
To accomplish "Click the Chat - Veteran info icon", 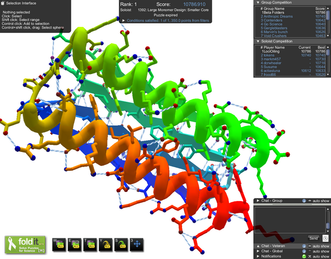I will (x=304, y=246).
